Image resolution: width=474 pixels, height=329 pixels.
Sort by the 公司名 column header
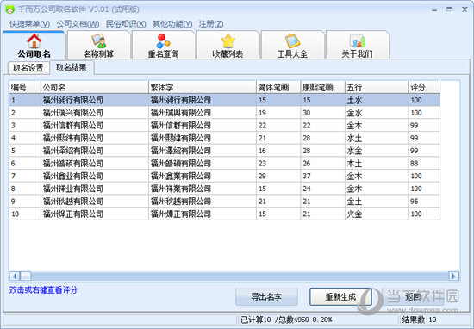95,88
